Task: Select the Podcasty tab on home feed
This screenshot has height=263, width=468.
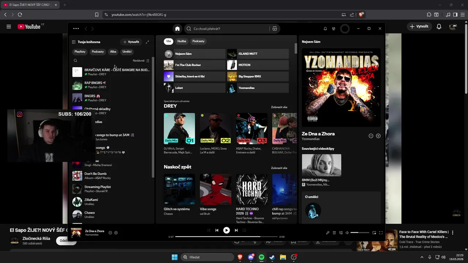Action: click(x=198, y=41)
